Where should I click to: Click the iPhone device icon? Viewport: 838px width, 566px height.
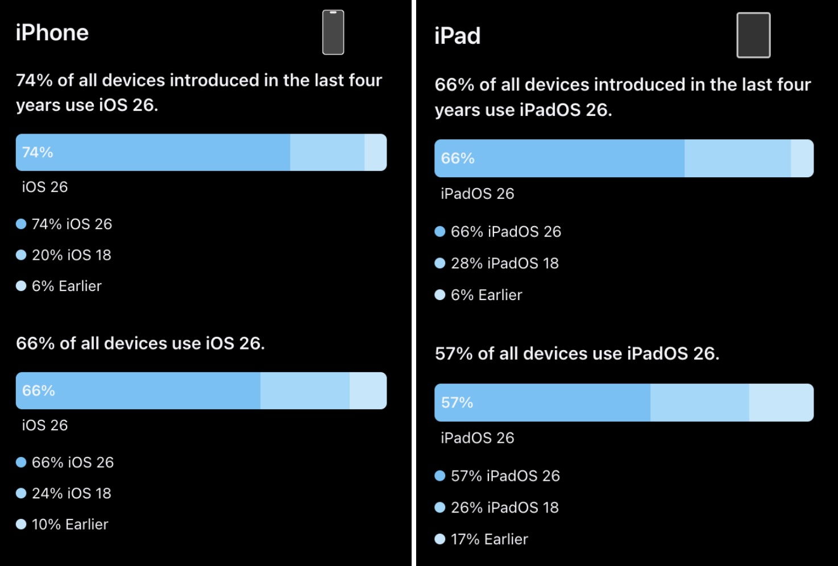(333, 32)
